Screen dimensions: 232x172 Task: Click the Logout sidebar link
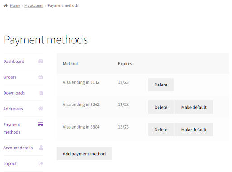coord(10,164)
